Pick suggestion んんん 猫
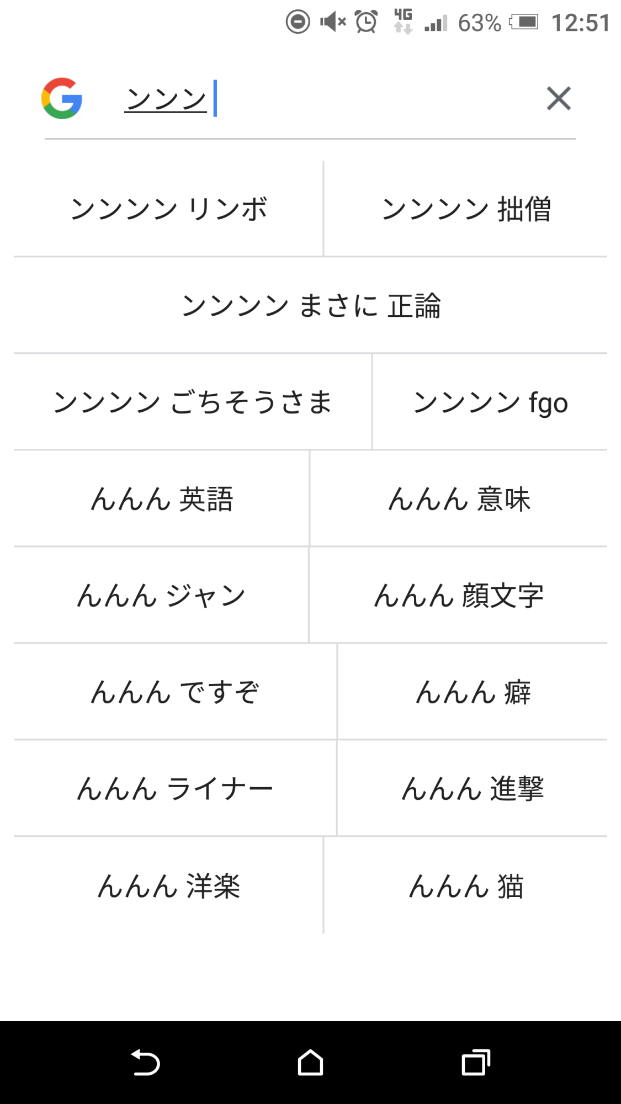 coord(466,886)
